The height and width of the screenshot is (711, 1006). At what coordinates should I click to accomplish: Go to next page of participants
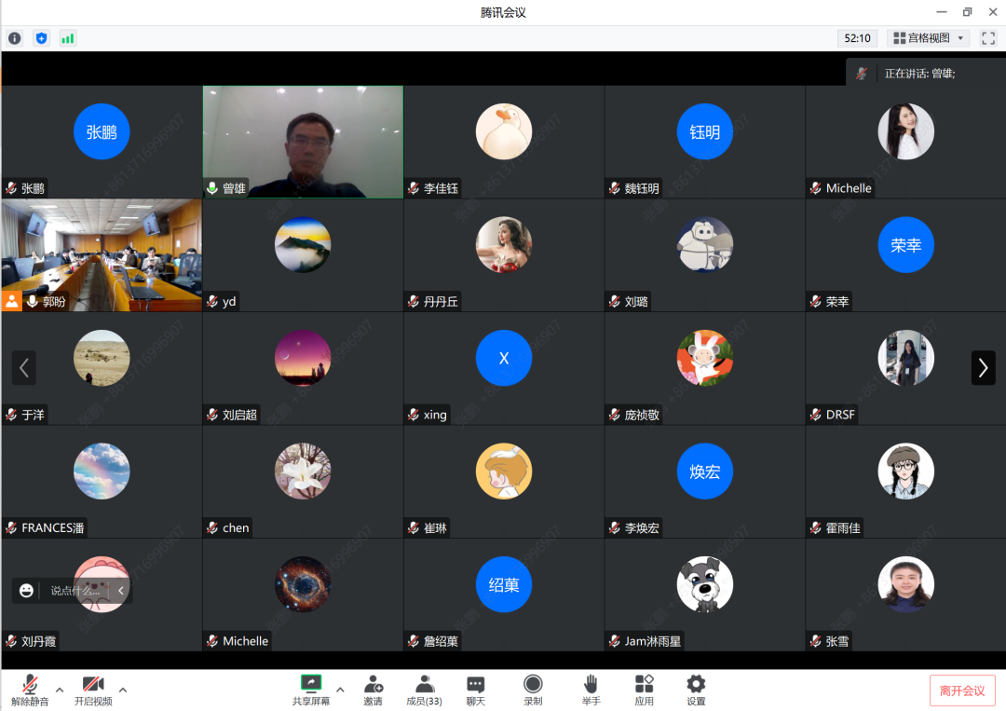tap(983, 367)
